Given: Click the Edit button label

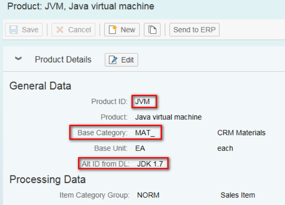Looking at the screenshot, I should 127,60.
